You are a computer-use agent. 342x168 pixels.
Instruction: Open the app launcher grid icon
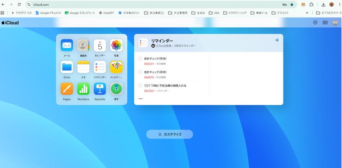pyautogui.click(x=325, y=23)
